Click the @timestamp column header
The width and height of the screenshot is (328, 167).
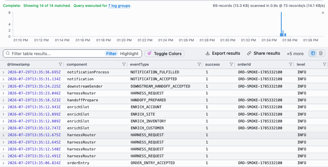pyautogui.click(x=18, y=64)
